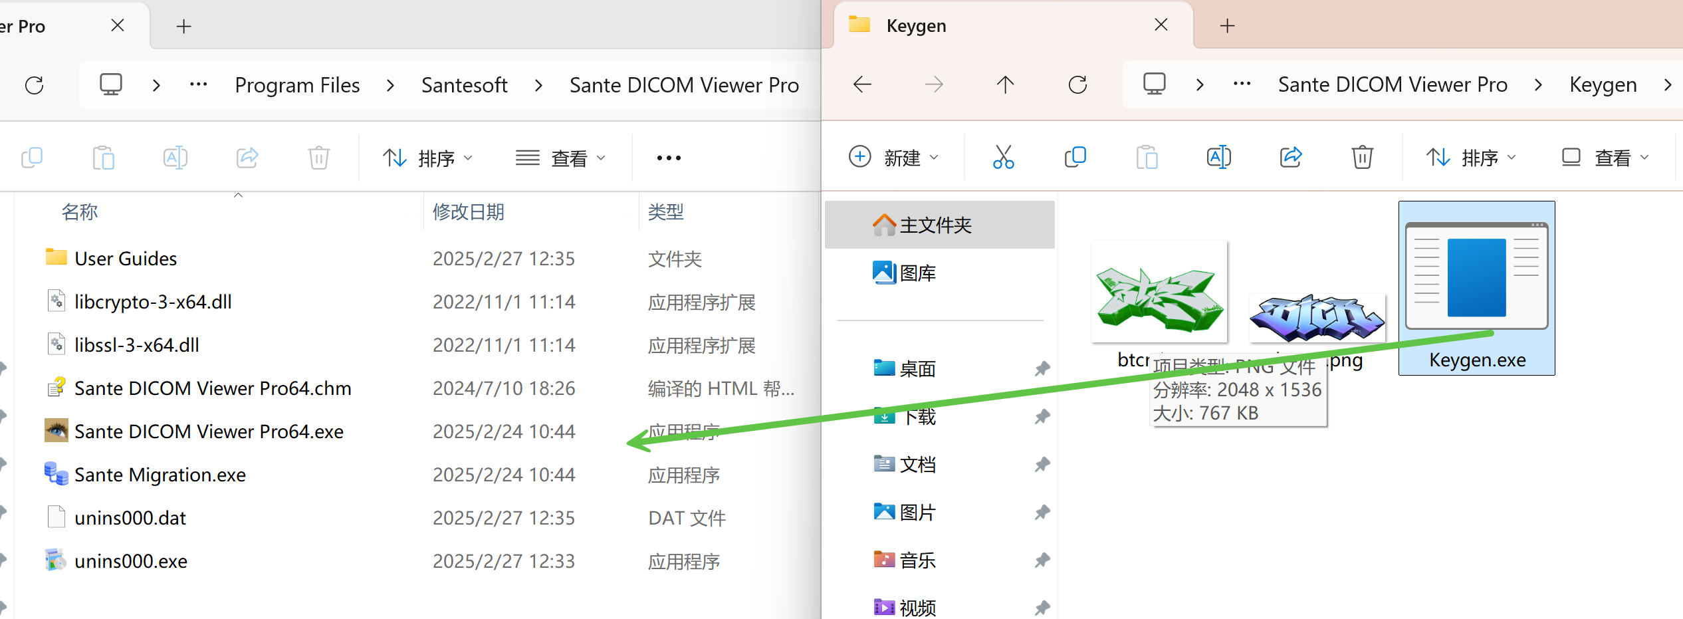The width and height of the screenshot is (1683, 619).
Task: Add a new tab next to Keygen
Action: pyautogui.click(x=1227, y=26)
